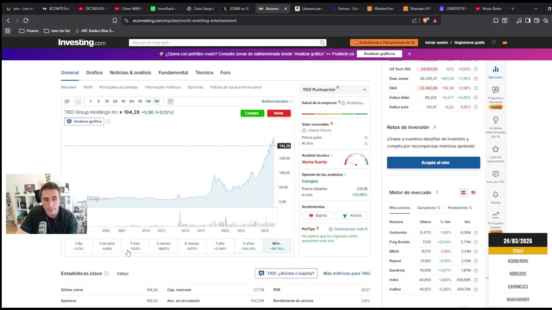Open the browser extensions puzzle icon
This screenshot has width=552, height=310.
click(x=496, y=20)
